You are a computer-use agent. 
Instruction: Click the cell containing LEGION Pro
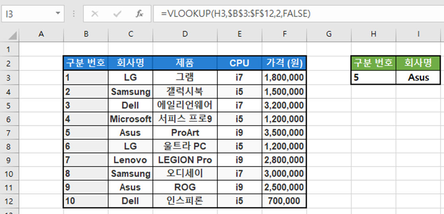pyautogui.click(x=185, y=160)
